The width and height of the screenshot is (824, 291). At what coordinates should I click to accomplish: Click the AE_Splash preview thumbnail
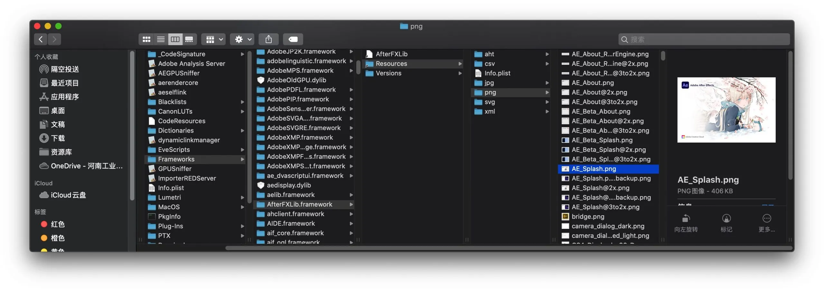coord(726,110)
